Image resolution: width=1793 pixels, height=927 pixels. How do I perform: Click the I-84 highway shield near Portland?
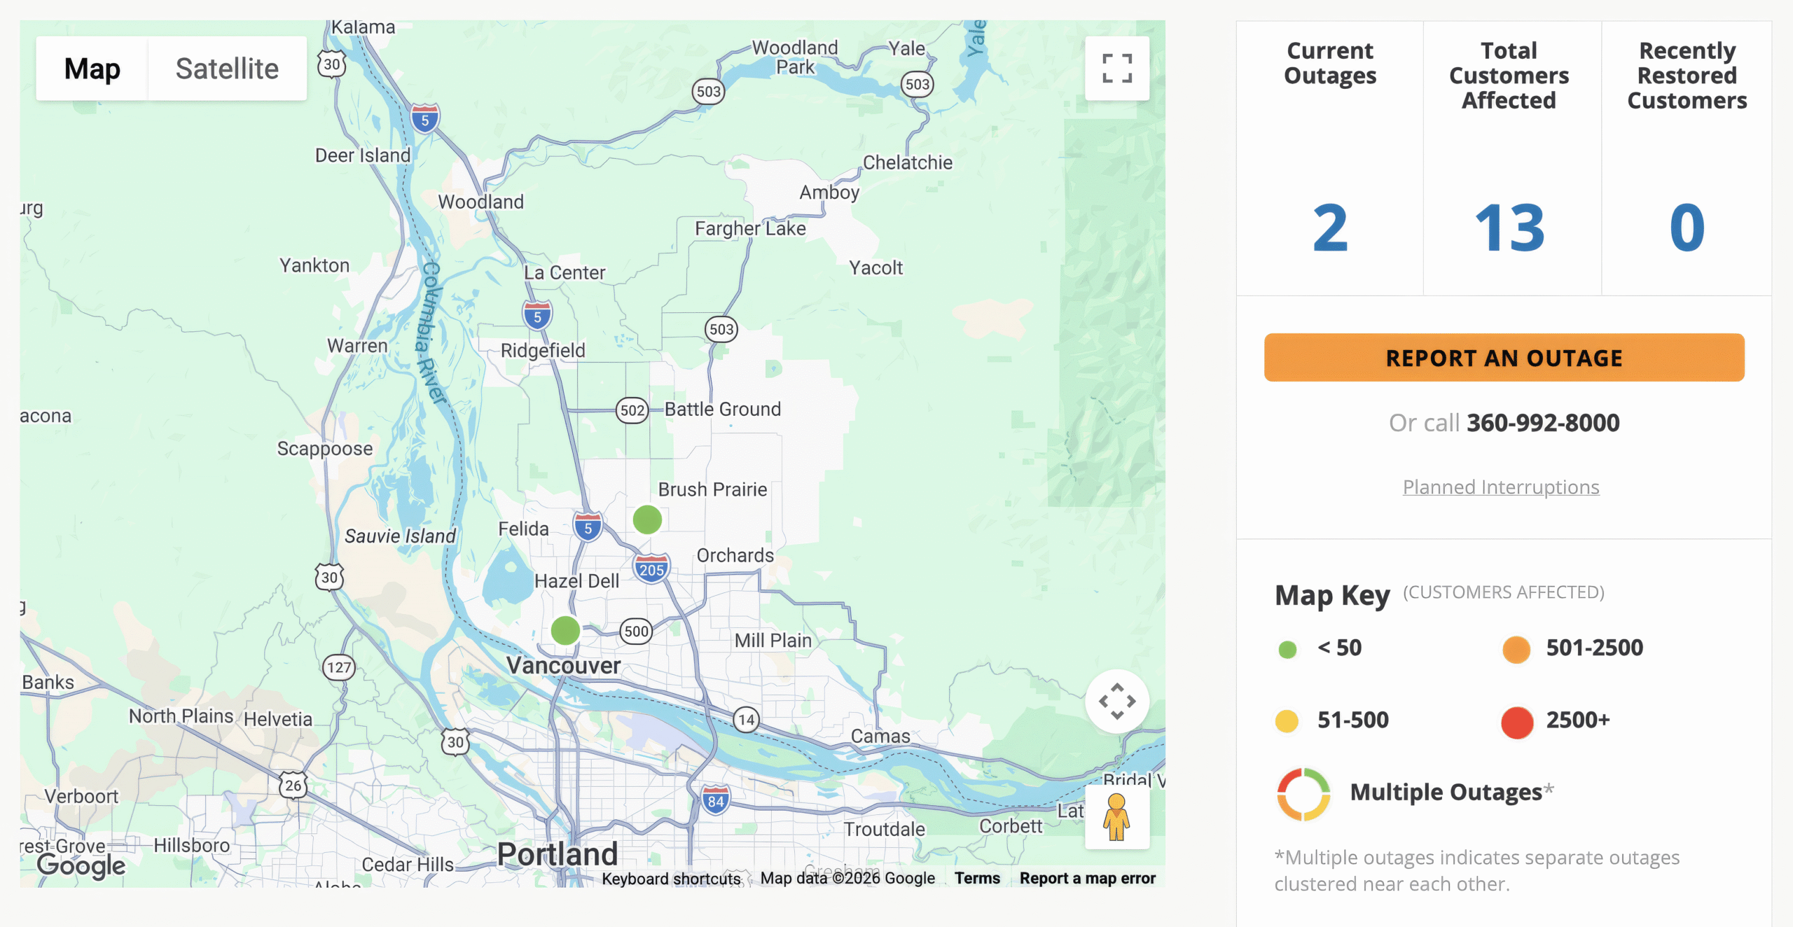[715, 800]
